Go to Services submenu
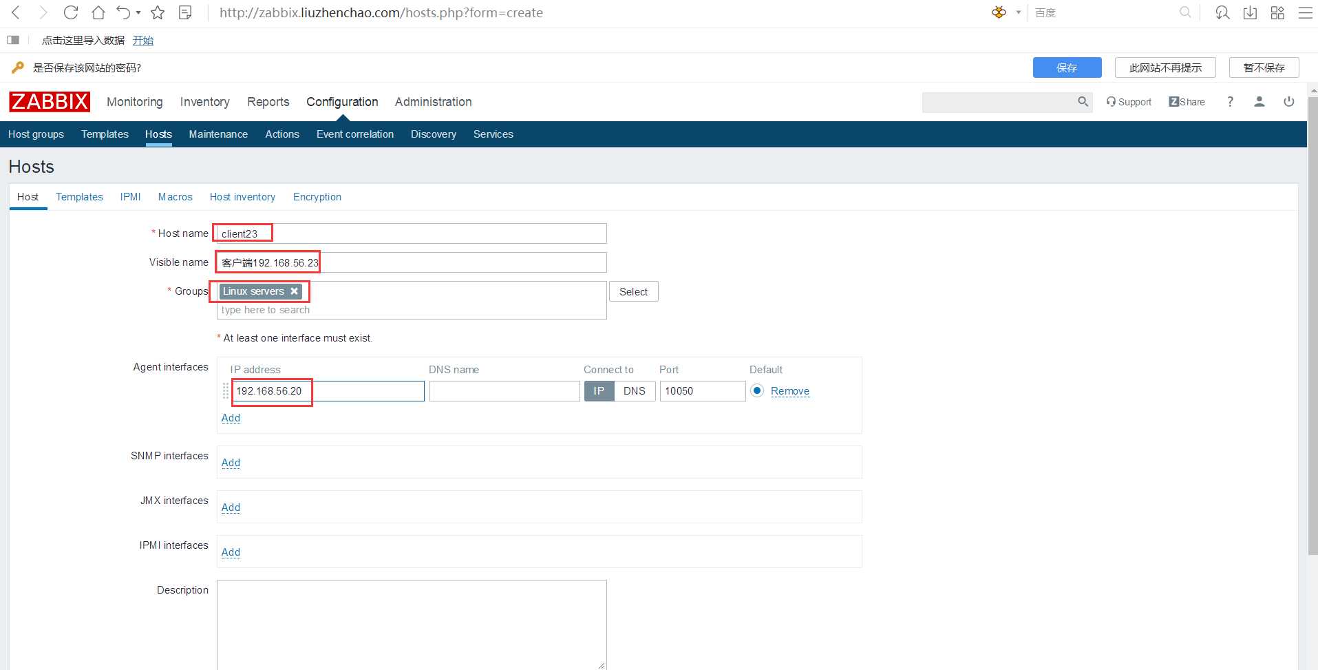Image resolution: width=1318 pixels, height=670 pixels. 493,134
